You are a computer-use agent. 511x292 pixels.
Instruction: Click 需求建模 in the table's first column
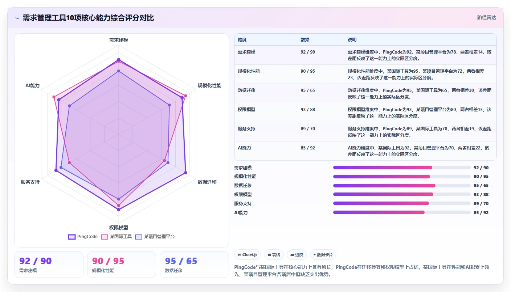click(x=246, y=52)
